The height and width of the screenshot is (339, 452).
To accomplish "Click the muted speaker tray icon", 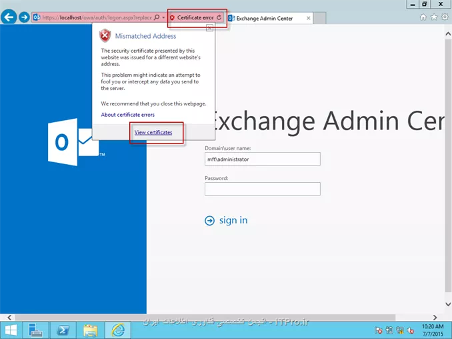I will tap(410, 330).
